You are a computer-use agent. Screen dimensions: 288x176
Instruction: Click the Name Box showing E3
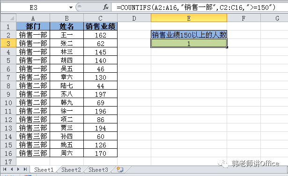coord(34,8)
